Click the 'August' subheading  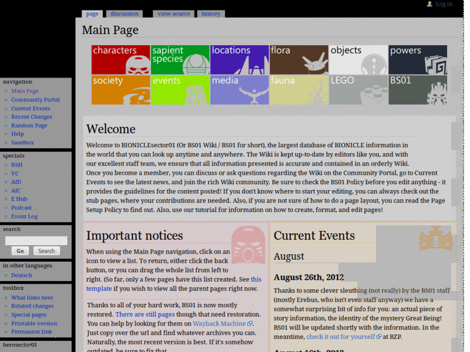tap(288, 256)
